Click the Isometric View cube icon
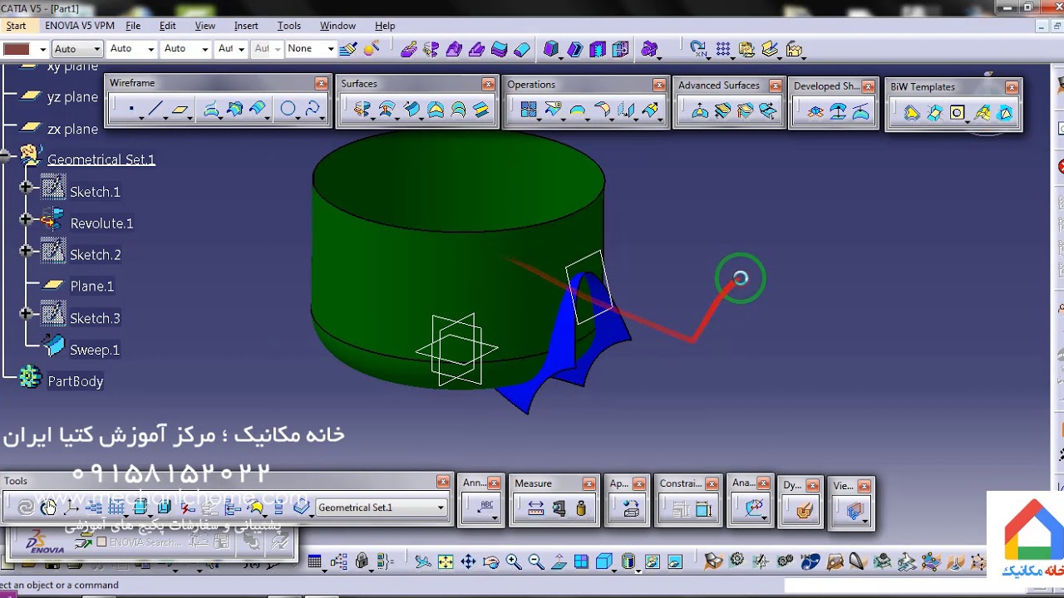Image resolution: width=1064 pixels, height=598 pixels. [x=604, y=562]
